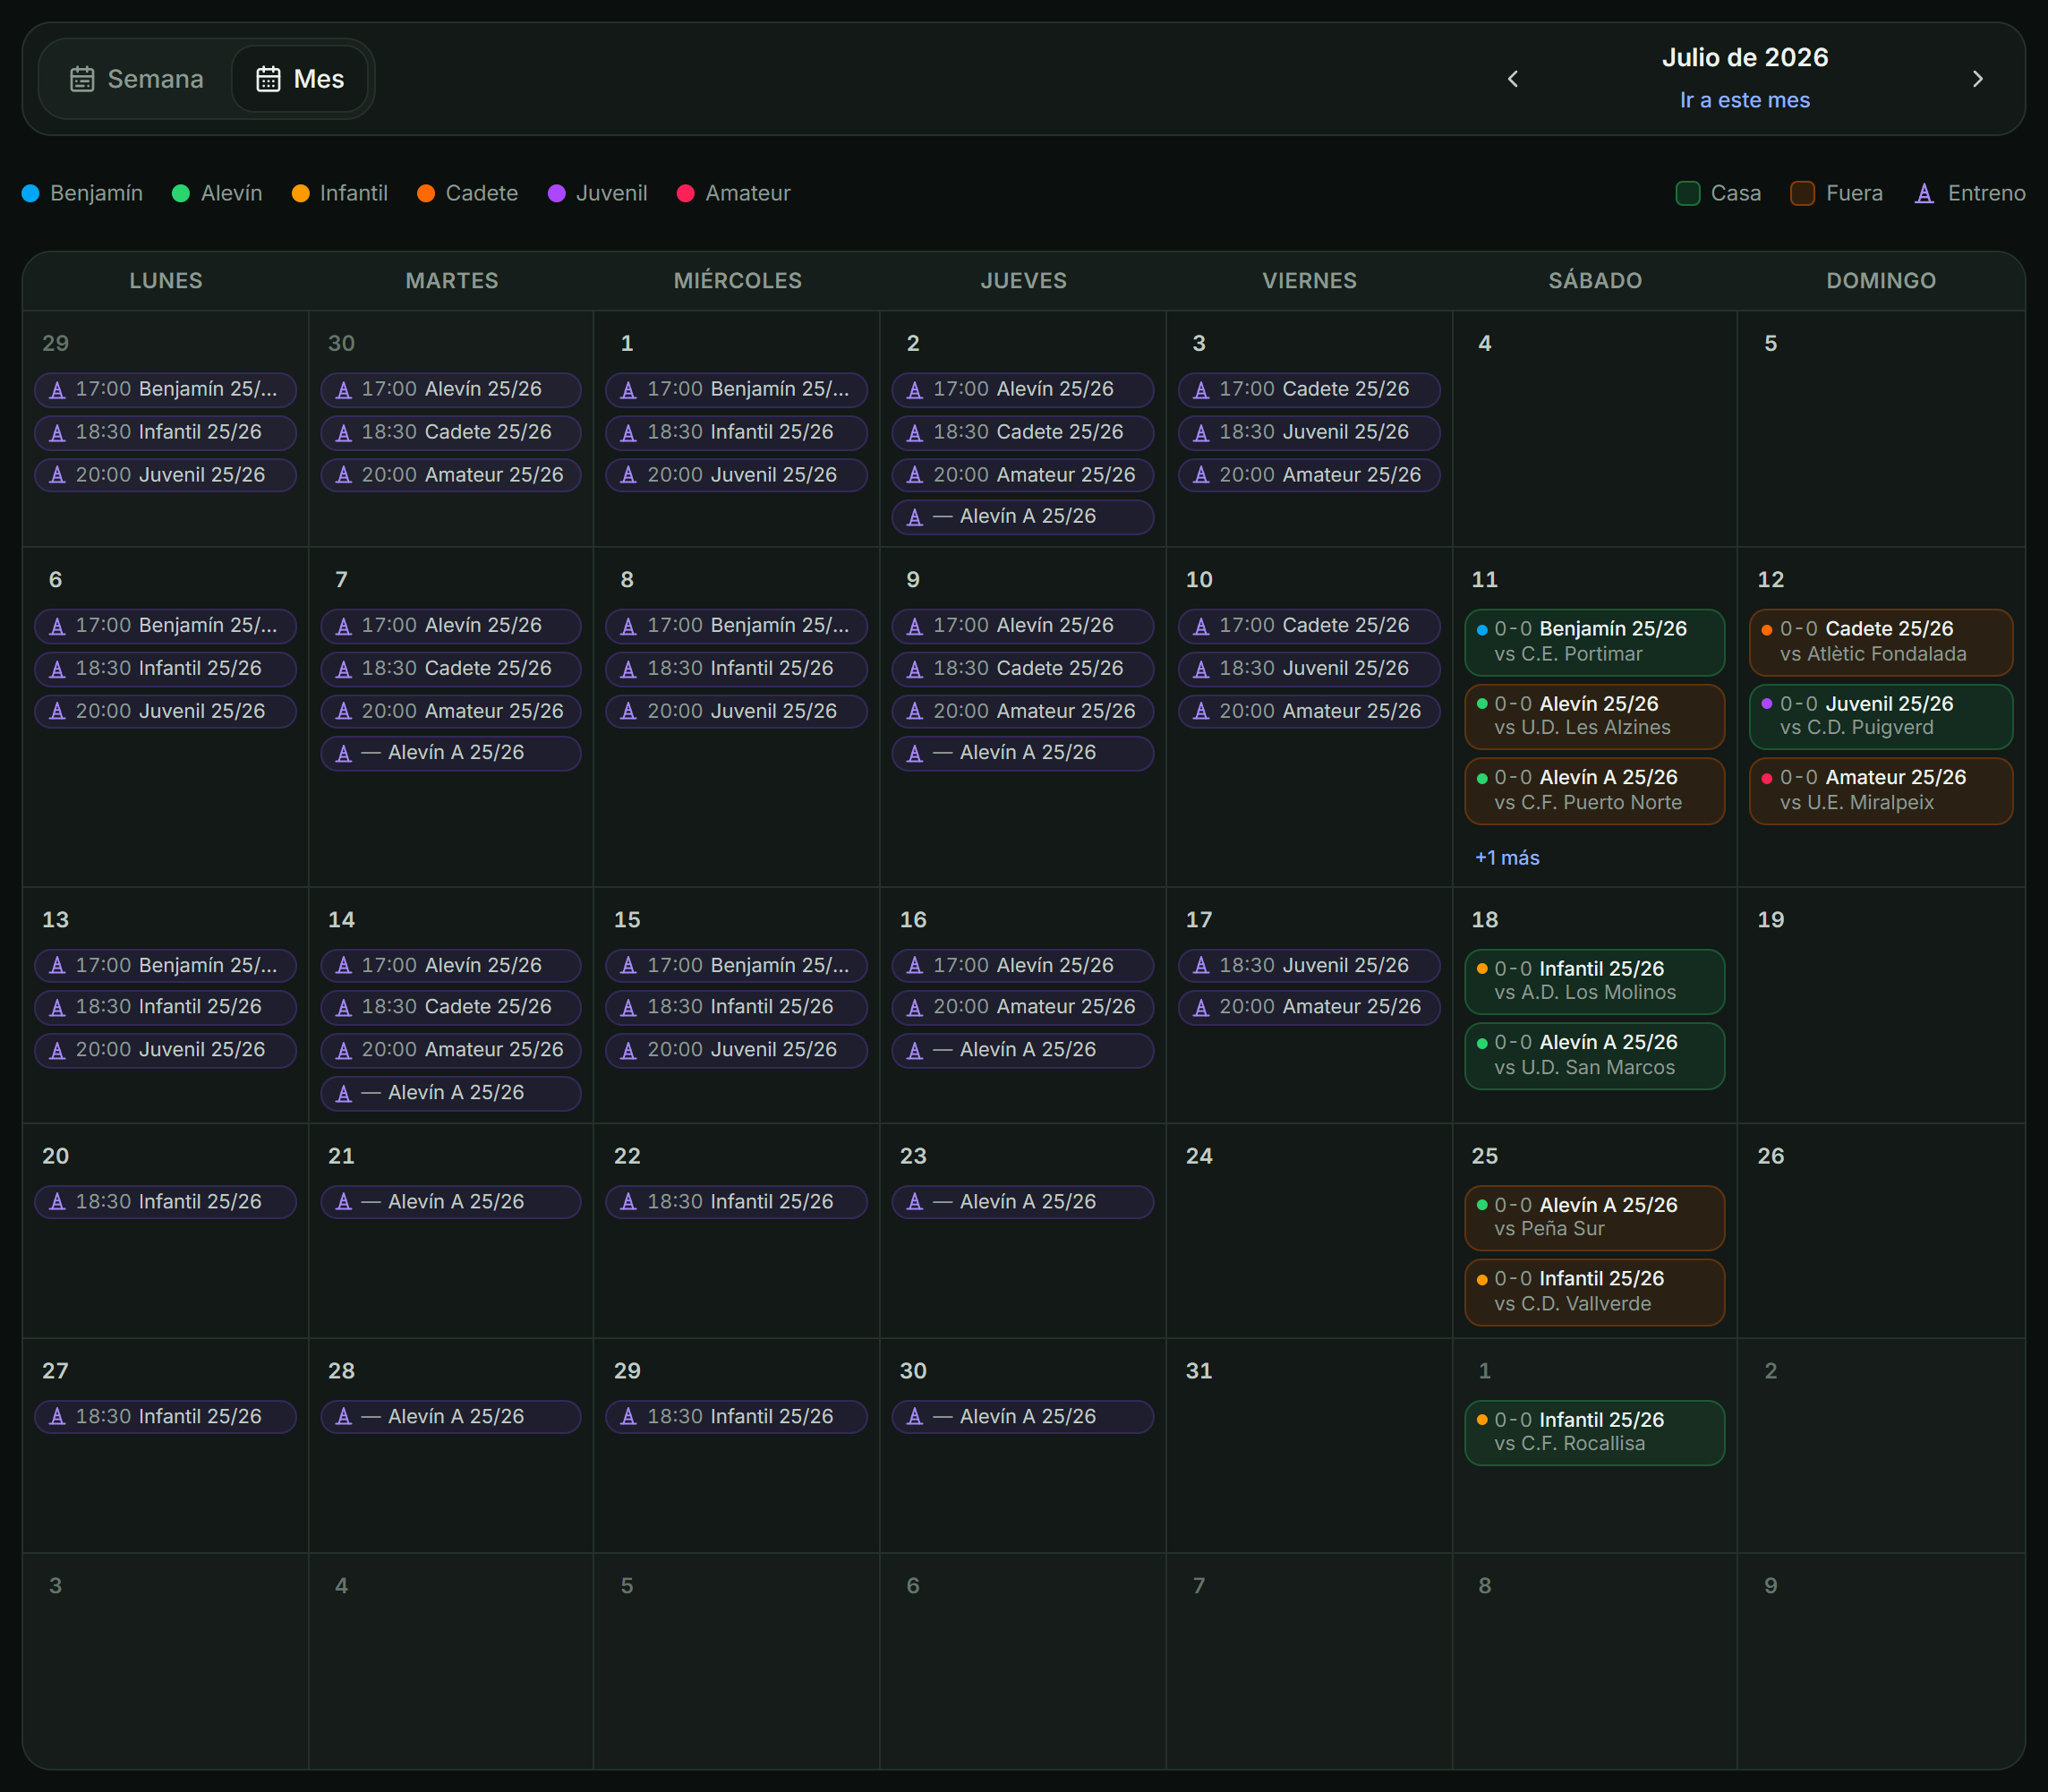Open Infantil 25/26 vs C.D. Vallverde match
The image size is (2048, 1792).
[1595, 1292]
